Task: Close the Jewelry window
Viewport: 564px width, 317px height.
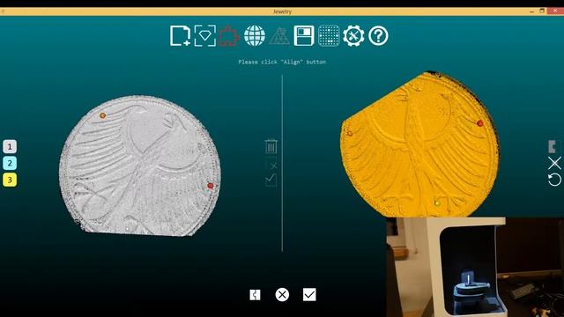Action: tap(555, 11)
